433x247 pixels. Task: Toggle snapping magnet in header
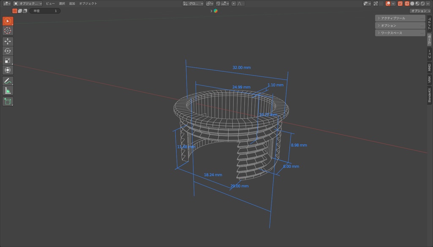click(219, 3)
